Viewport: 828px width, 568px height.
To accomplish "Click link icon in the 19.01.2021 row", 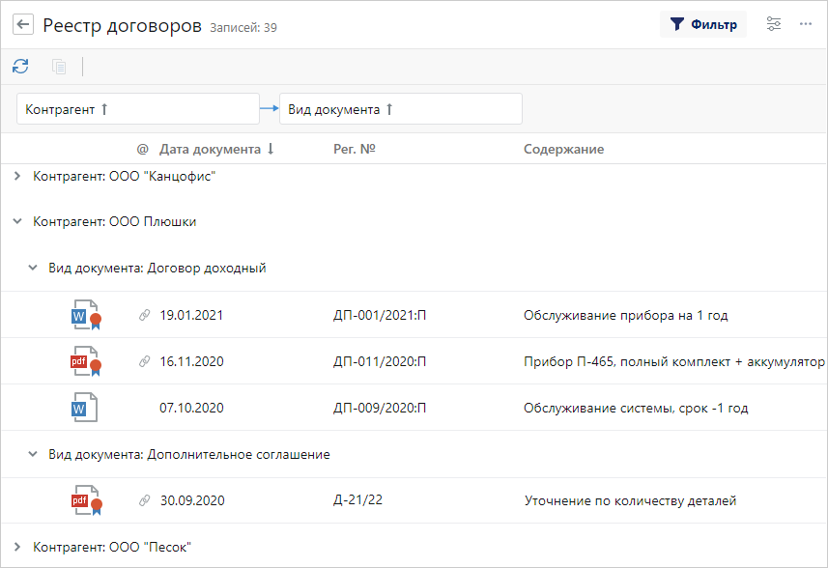I will click(x=145, y=315).
